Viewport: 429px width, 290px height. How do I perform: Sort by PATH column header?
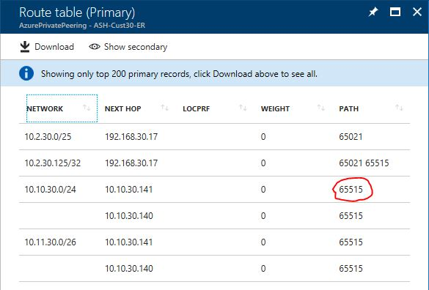click(349, 109)
